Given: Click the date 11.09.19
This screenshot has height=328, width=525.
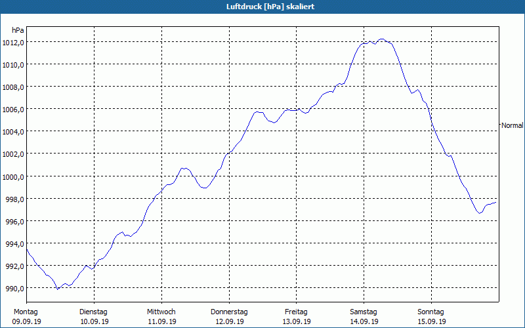Looking at the screenshot, I should 162,321.
